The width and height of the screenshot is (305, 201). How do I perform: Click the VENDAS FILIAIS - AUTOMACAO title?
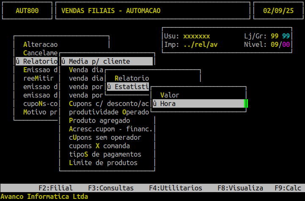pos(111,11)
